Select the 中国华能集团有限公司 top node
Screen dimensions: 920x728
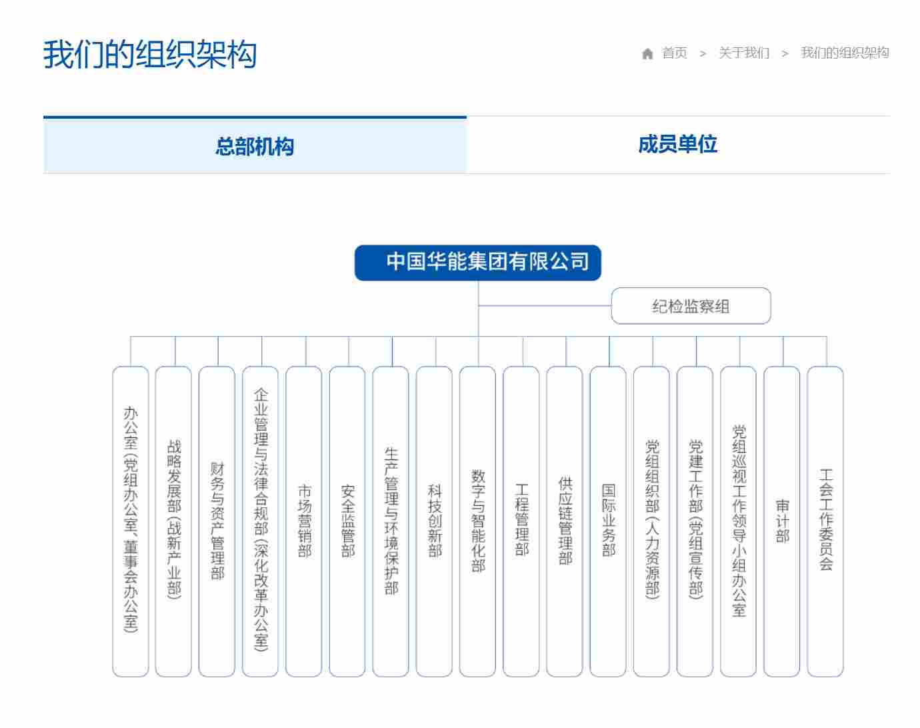point(477,263)
